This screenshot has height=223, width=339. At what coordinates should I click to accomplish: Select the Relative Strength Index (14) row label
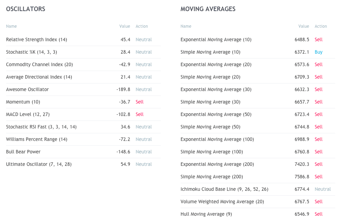pyautogui.click(x=36, y=39)
